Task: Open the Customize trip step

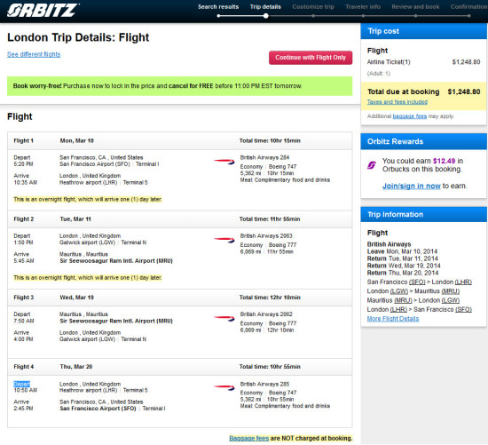Action: [313, 7]
